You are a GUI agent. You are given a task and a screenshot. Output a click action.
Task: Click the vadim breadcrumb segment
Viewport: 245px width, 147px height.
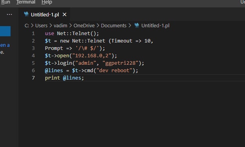click(x=61, y=25)
